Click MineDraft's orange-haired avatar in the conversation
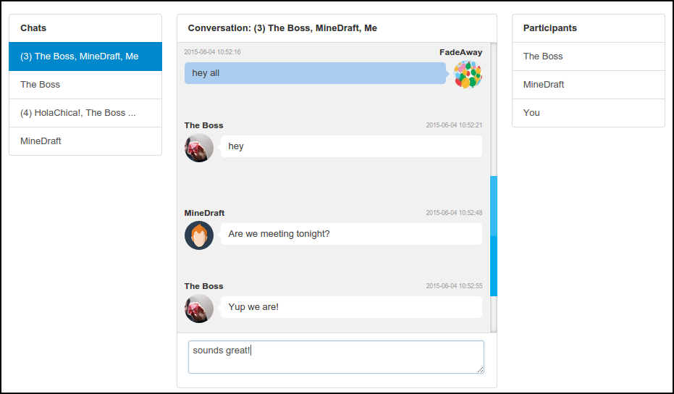Viewport: 674px width, 394px height. click(x=199, y=235)
